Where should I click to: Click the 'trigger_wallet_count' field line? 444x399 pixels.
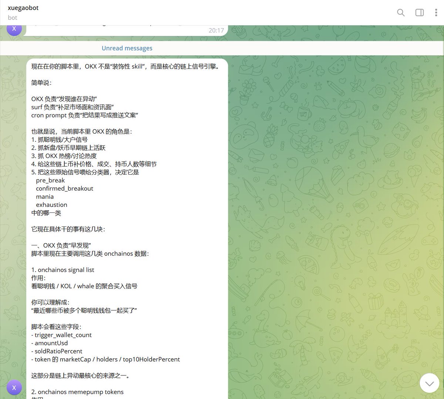(x=62, y=335)
